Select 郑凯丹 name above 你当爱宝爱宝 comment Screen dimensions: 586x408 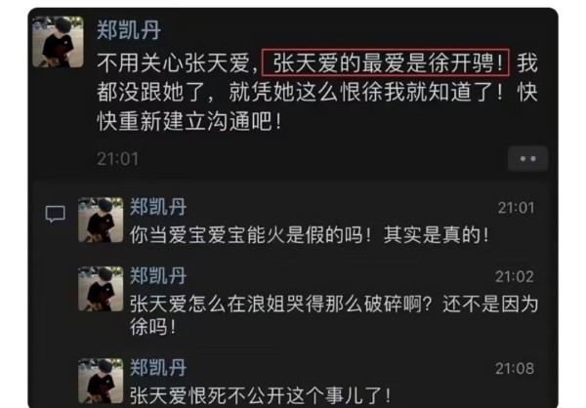[x=158, y=207]
